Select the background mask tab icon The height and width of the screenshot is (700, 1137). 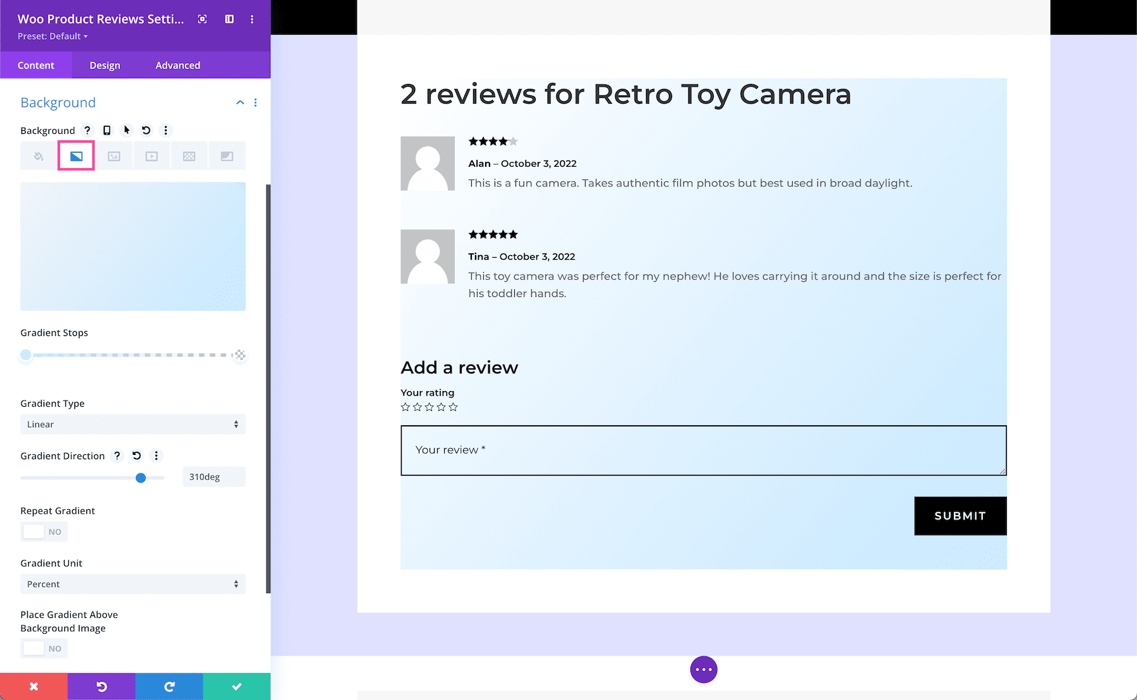(x=227, y=156)
